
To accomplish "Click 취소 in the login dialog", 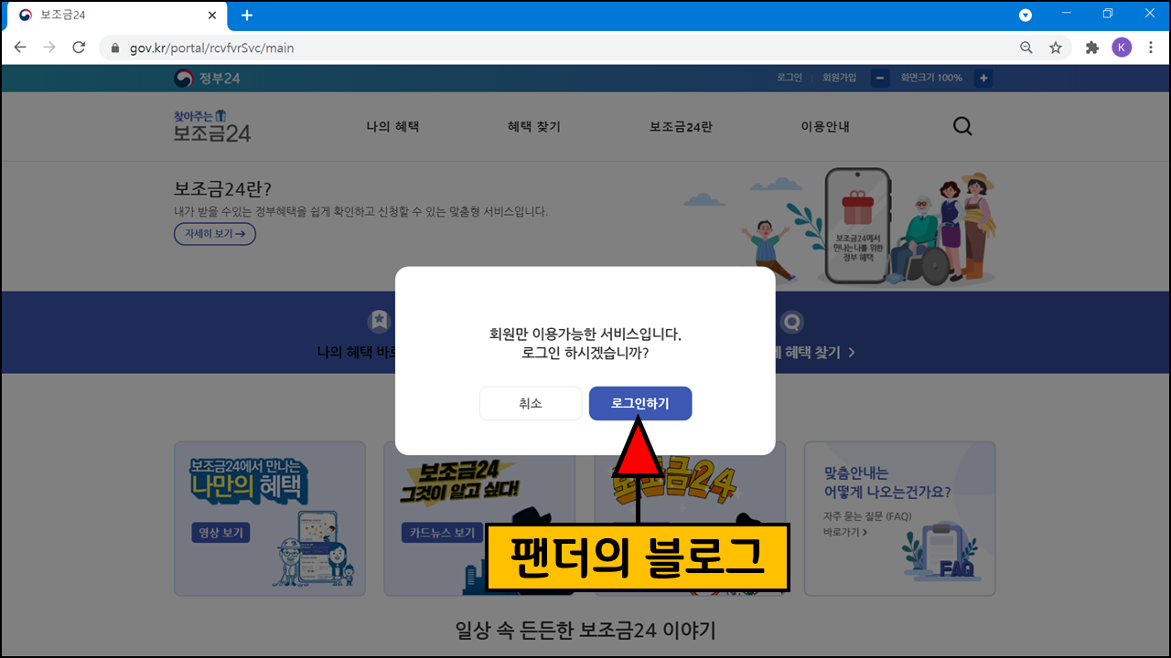I will (531, 403).
